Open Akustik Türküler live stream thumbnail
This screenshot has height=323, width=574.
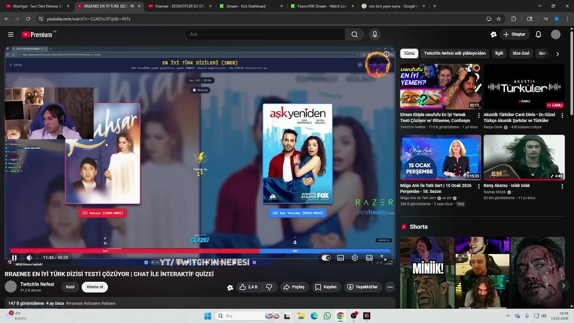pos(524,87)
